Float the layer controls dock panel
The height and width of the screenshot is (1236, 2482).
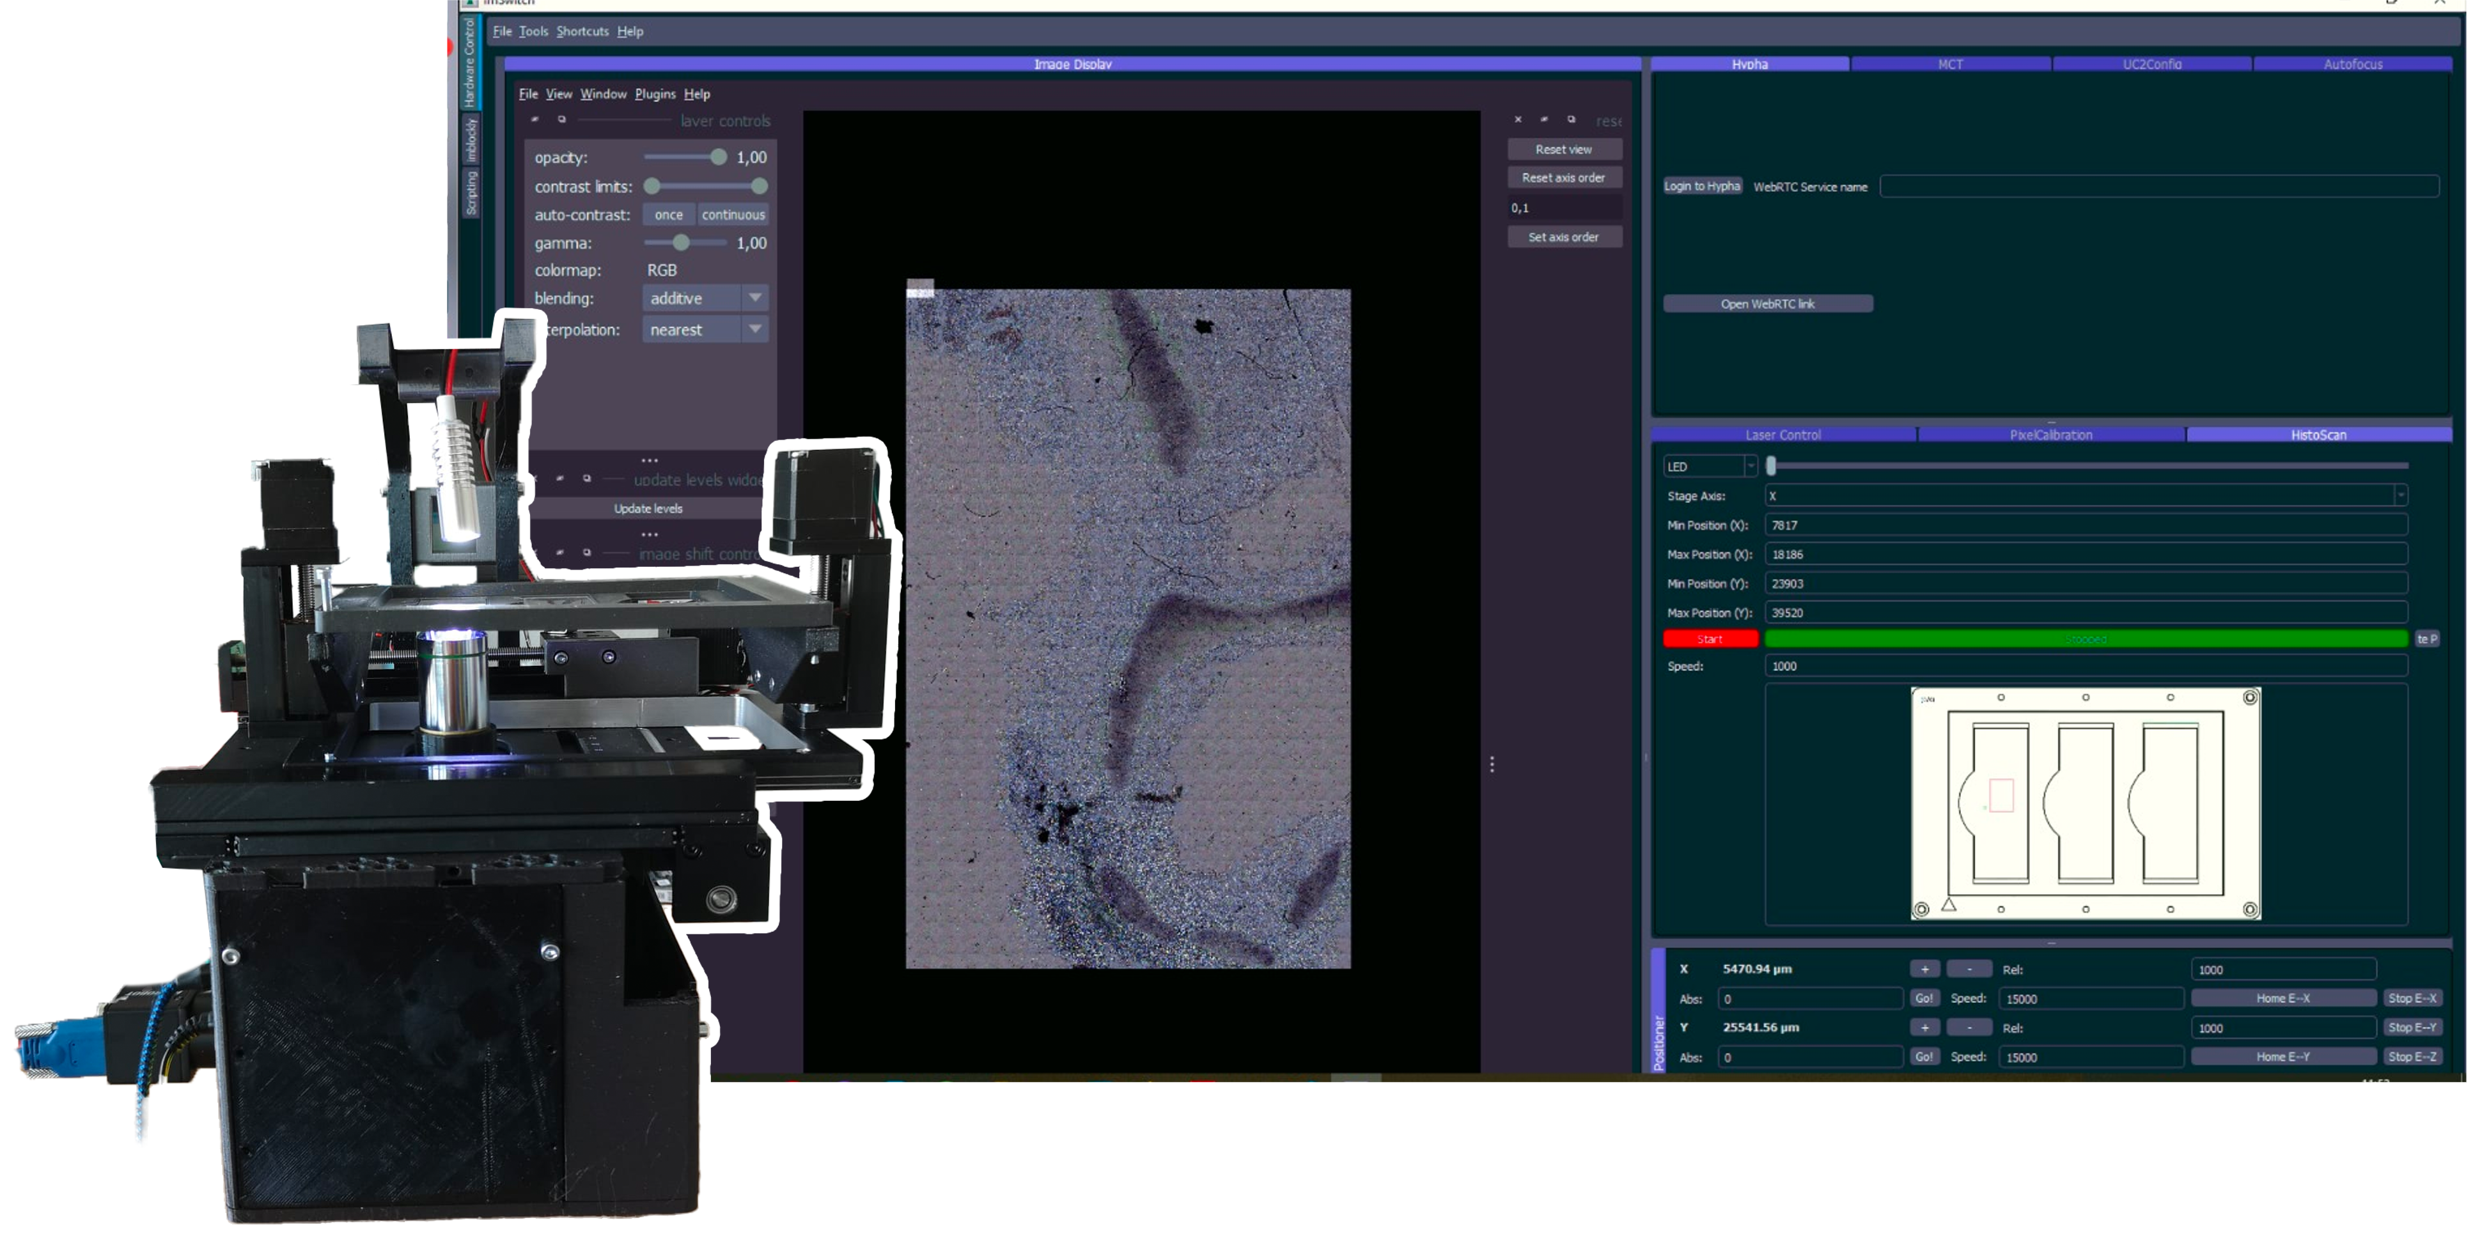562,120
